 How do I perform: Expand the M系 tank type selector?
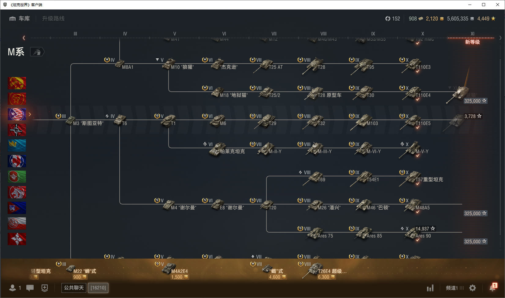(37, 52)
